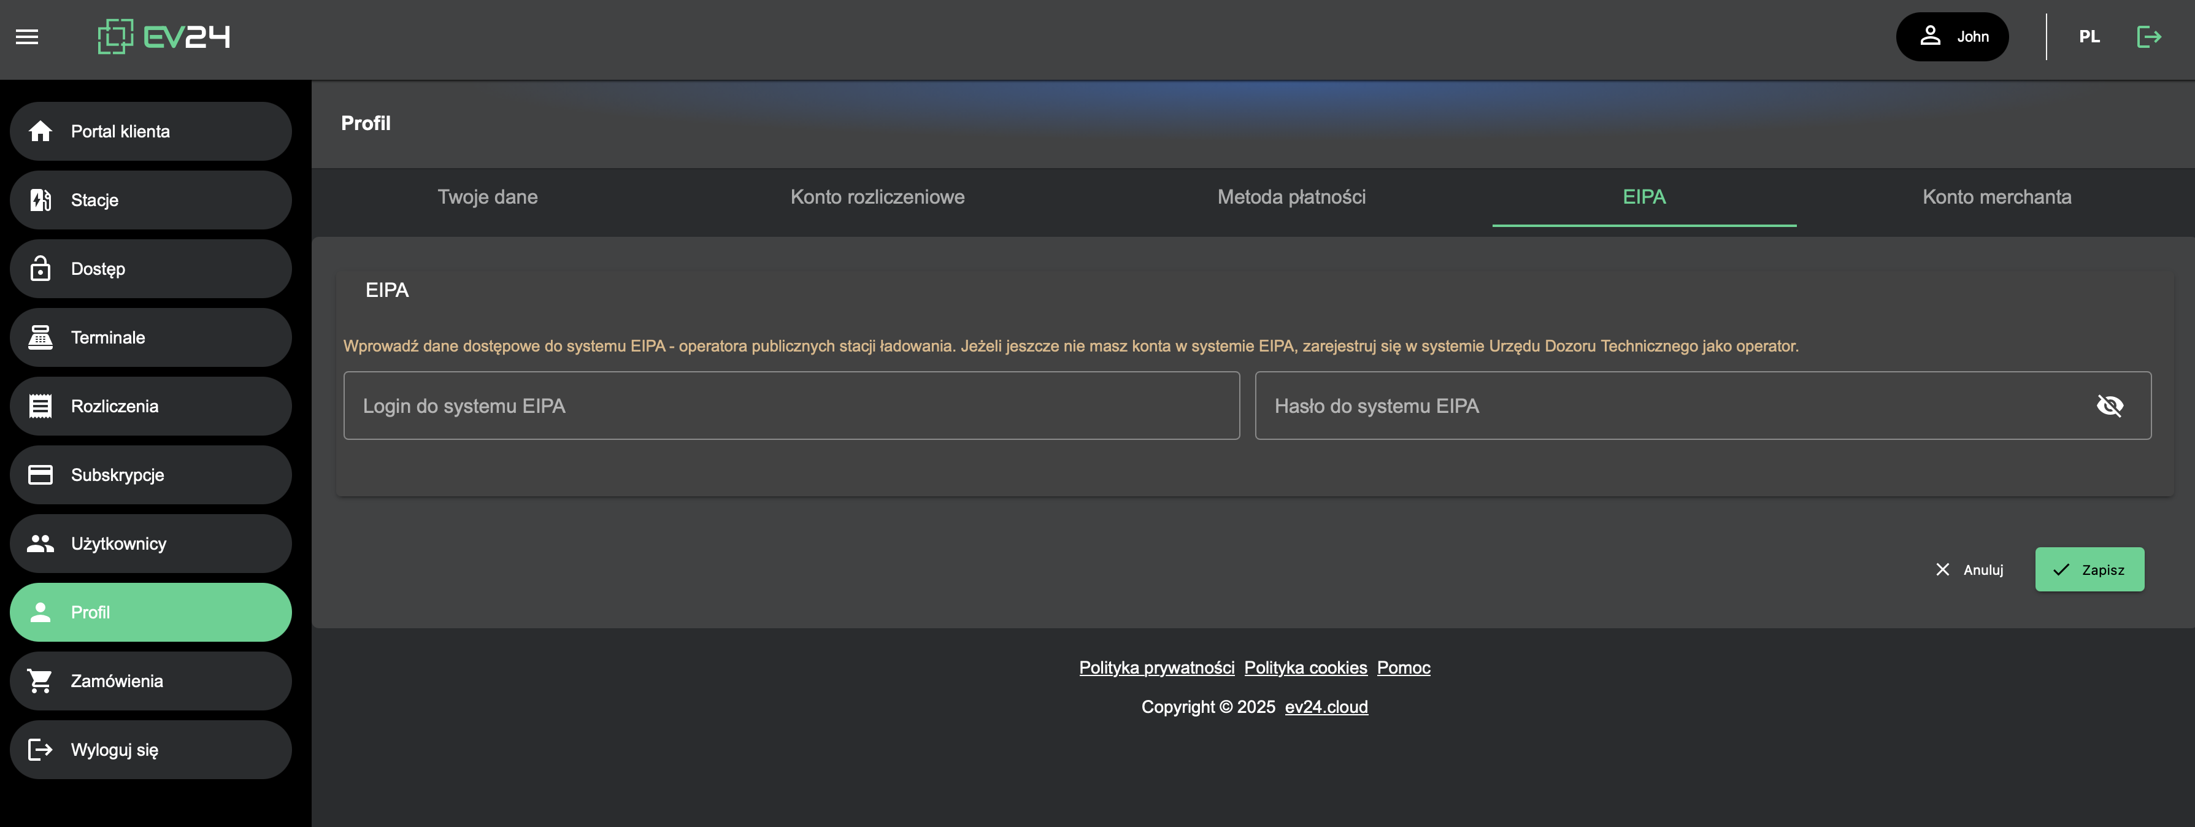Switch to Metoda płatności tab

(1291, 197)
